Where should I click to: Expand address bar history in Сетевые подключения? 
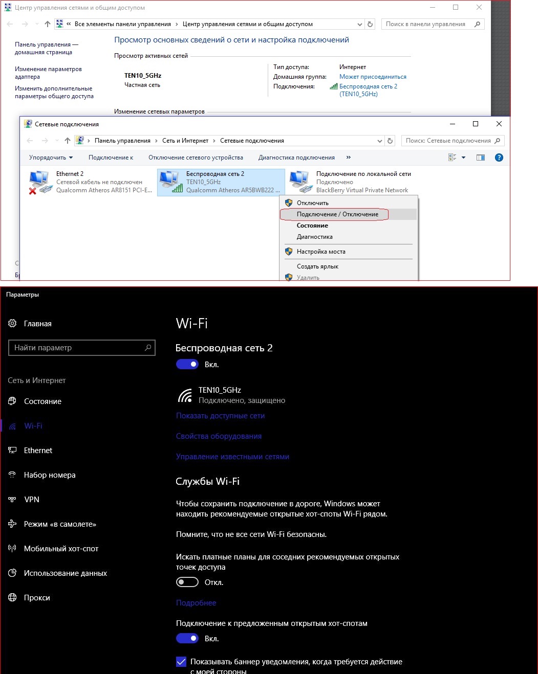tap(379, 141)
